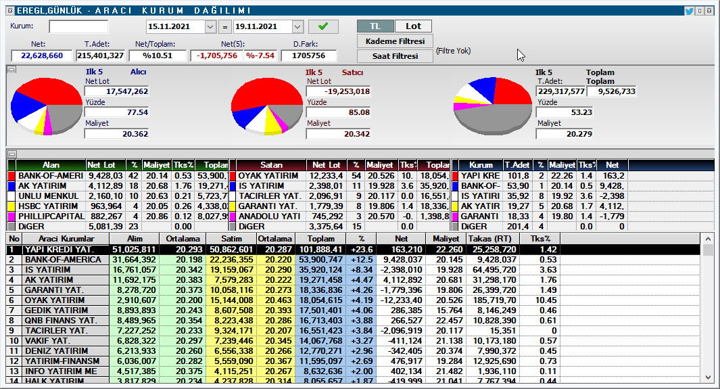Viewport: 720px width, 389px height.
Task: Click the Ilk 5 Toplam pie chart
Action: [x=492, y=106]
